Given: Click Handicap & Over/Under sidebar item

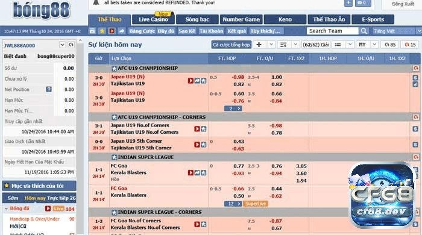Looking at the screenshot, I should (x=34, y=219).
